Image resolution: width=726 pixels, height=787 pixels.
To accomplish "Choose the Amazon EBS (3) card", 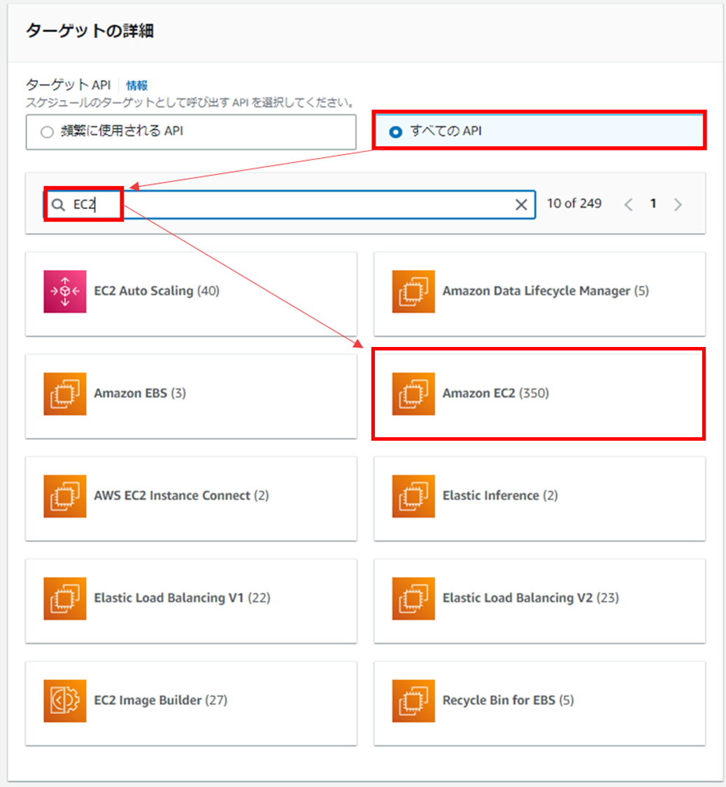I will (x=191, y=397).
